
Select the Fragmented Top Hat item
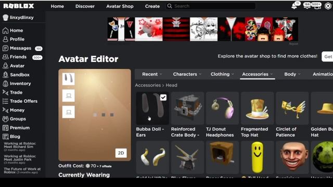point(258,108)
